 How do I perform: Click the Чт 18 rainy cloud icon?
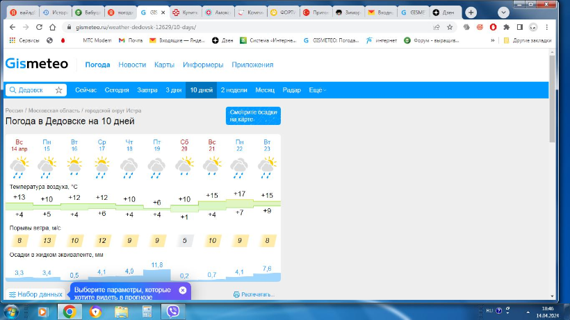tap(129, 168)
